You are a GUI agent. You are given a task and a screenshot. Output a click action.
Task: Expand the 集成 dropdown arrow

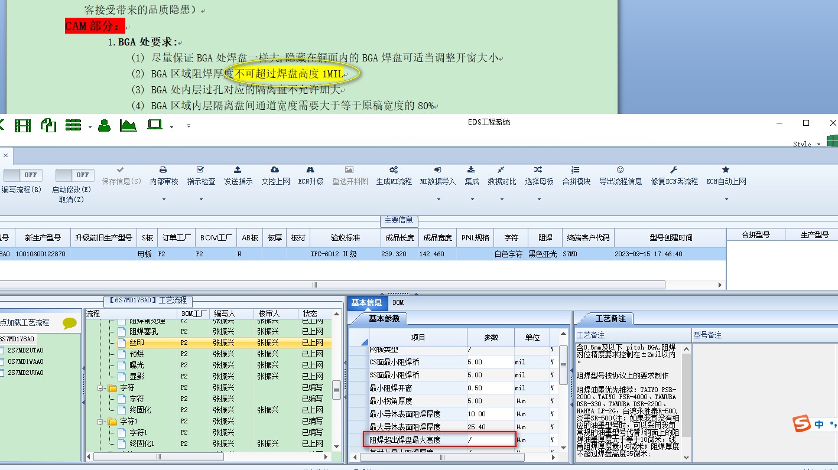472,199
